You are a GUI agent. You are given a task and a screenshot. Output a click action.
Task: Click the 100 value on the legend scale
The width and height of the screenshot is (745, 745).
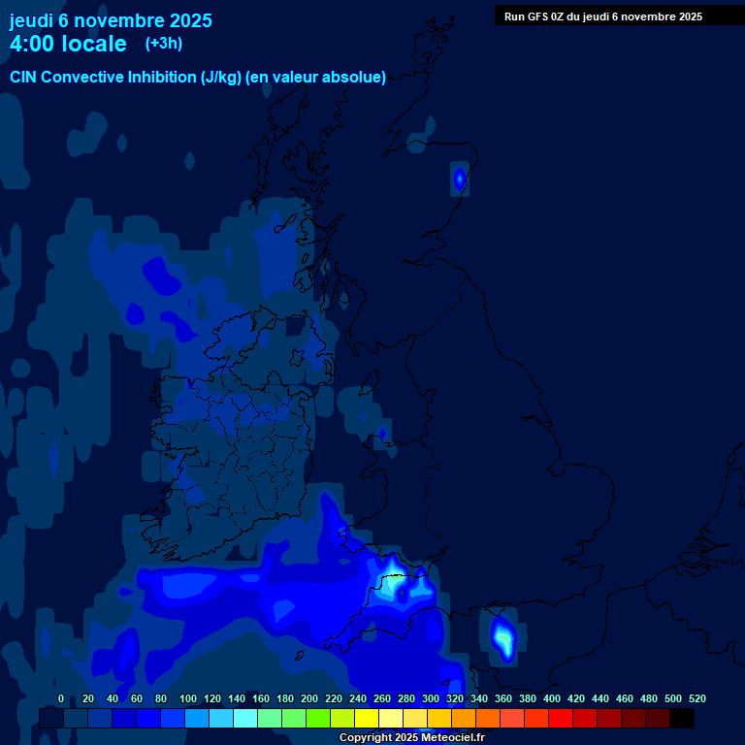(x=188, y=698)
